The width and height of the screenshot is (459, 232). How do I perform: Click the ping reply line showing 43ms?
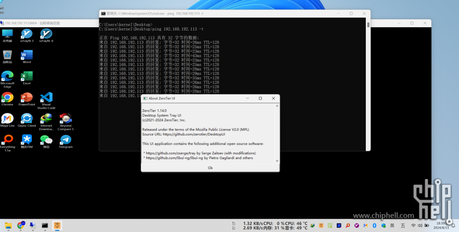[x=159, y=56]
